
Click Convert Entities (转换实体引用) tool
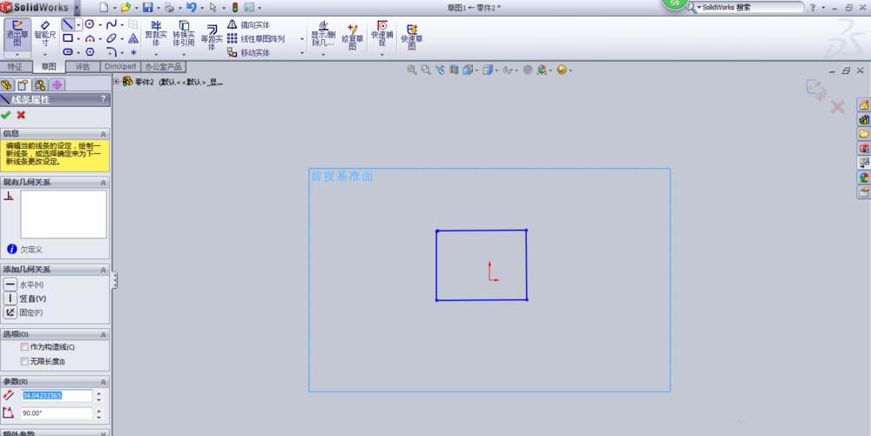coord(184,35)
